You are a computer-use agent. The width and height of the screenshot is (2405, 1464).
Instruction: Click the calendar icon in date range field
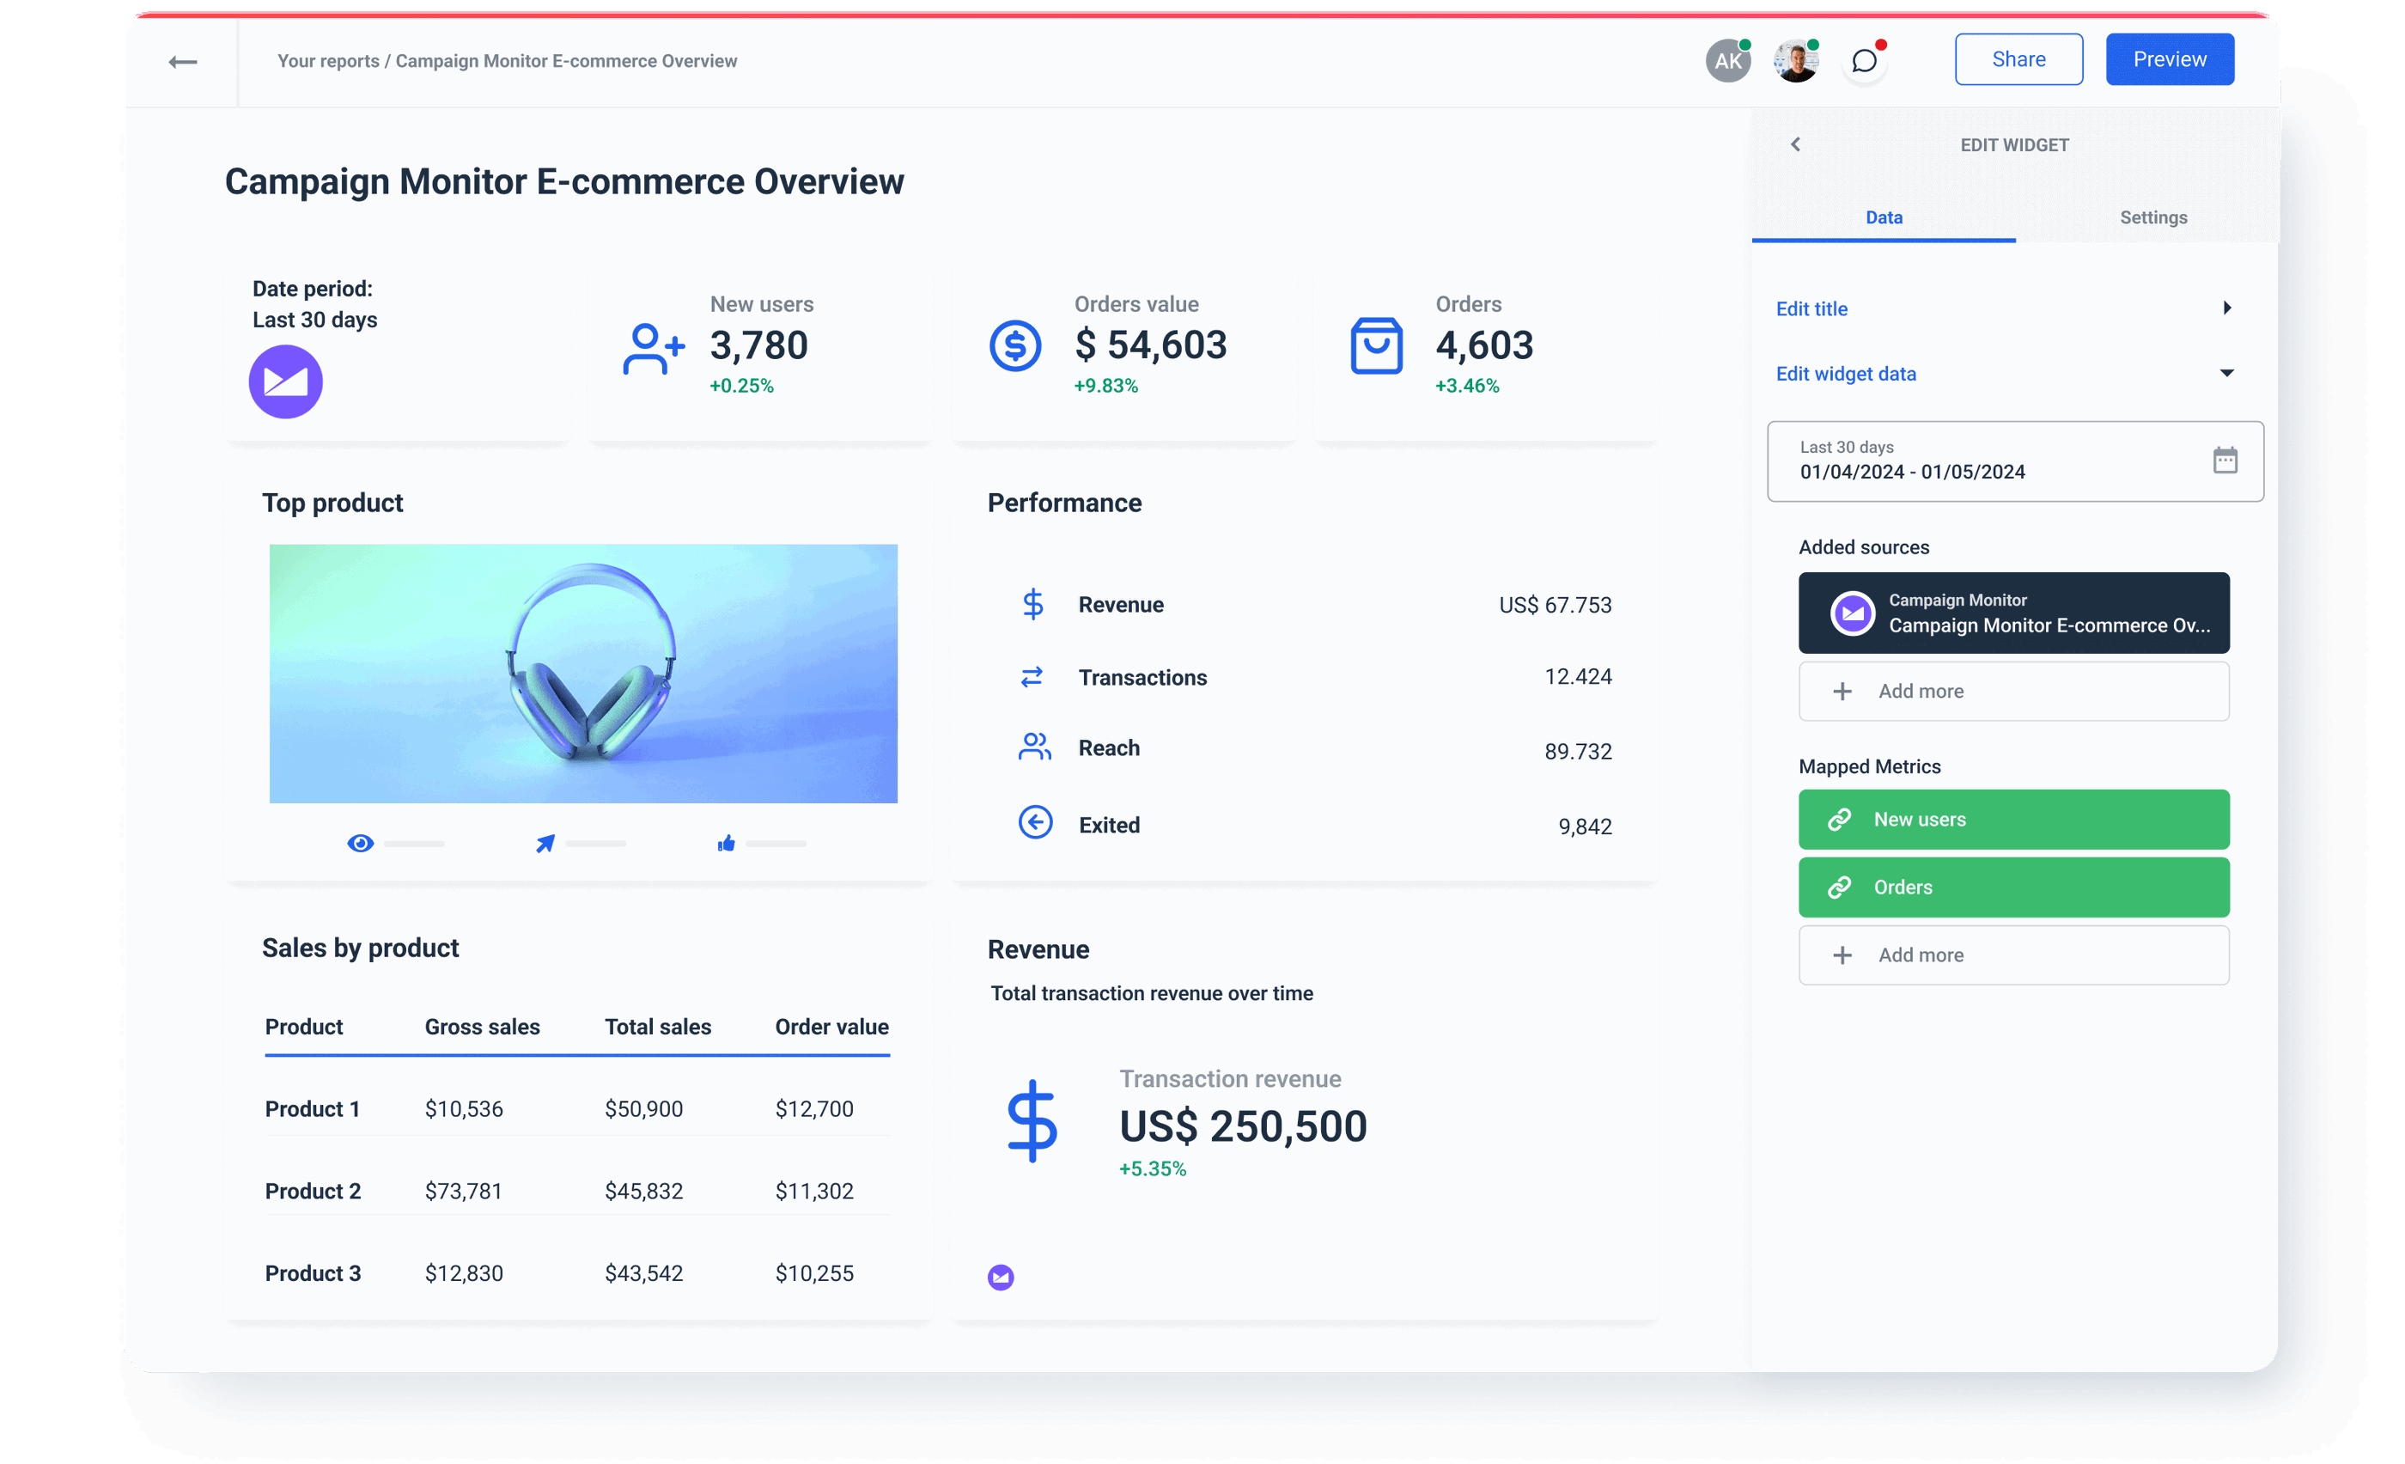pyautogui.click(x=2225, y=460)
